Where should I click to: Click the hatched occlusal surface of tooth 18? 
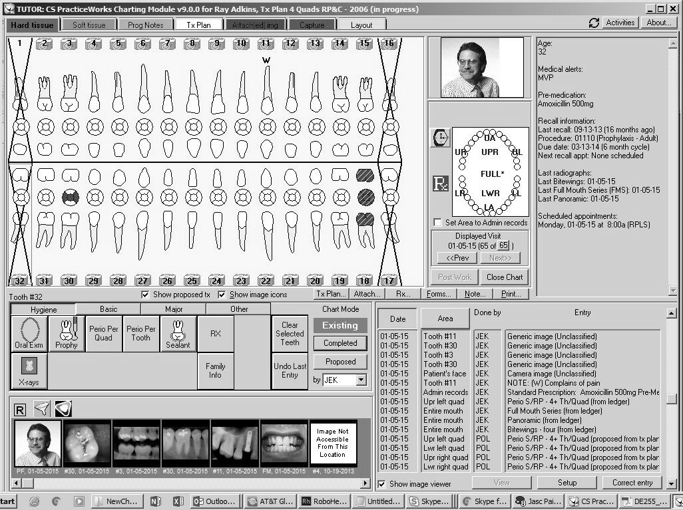[365, 197]
